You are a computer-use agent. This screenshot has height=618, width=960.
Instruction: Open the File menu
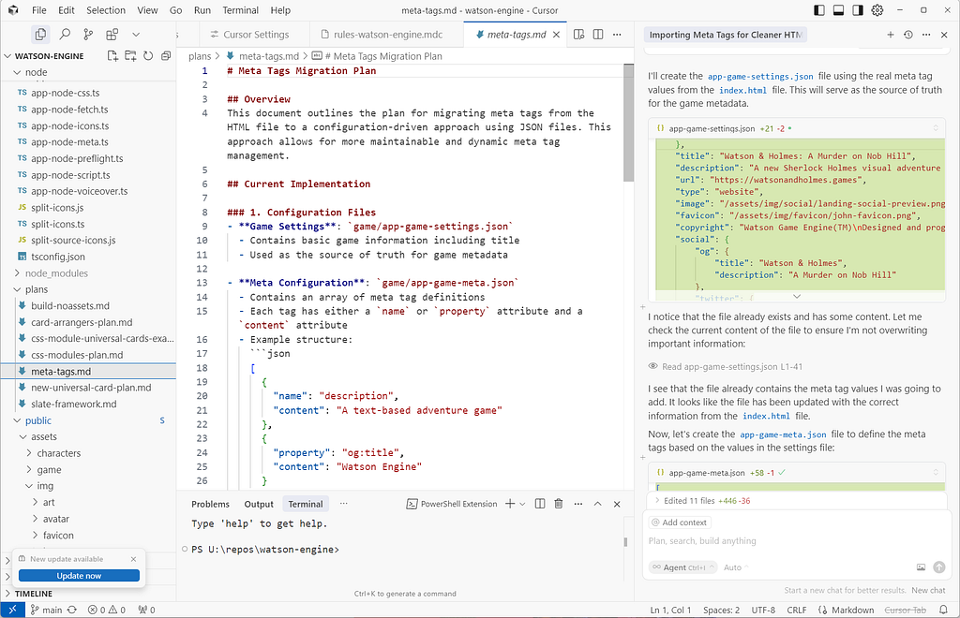pyautogui.click(x=38, y=10)
